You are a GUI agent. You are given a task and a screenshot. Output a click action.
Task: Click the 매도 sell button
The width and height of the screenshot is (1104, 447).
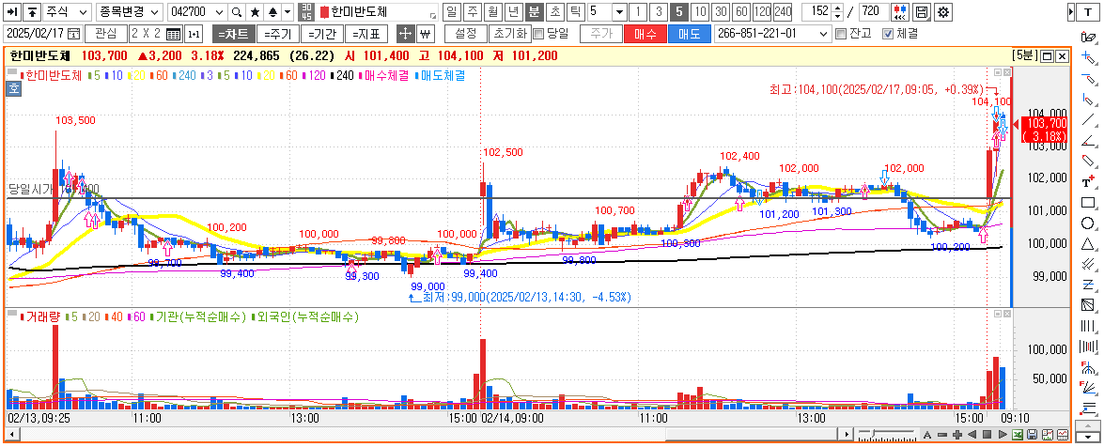pos(690,33)
